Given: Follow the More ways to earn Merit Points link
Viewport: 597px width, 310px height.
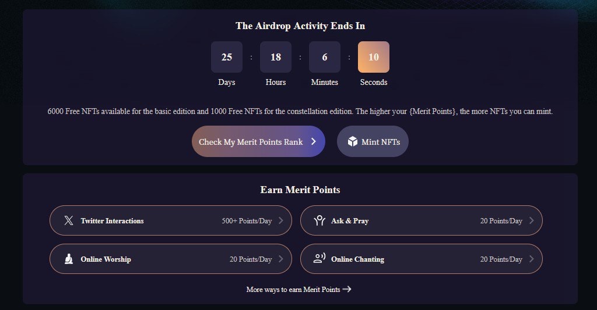Looking at the screenshot, I should click(293, 289).
